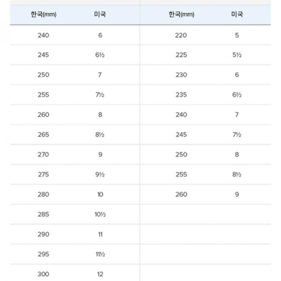Click the US size 10 value
This screenshot has width=281, height=281.
(x=100, y=195)
